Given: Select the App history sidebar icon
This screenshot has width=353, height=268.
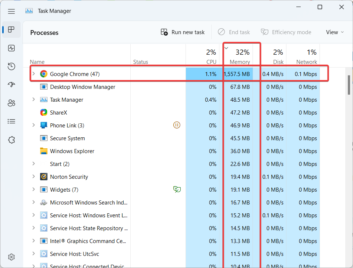Looking at the screenshot, I should tap(11, 66).
